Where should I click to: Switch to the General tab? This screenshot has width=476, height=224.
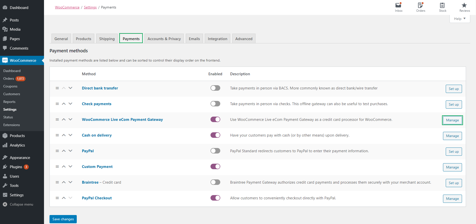[x=61, y=39]
